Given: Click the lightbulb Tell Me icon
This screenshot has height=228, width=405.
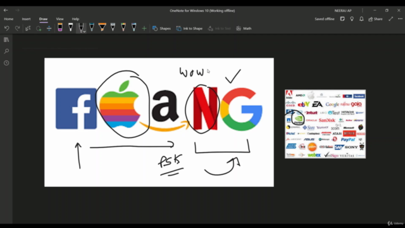Looking at the screenshot, I should pyautogui.click(x=352, y=19).
